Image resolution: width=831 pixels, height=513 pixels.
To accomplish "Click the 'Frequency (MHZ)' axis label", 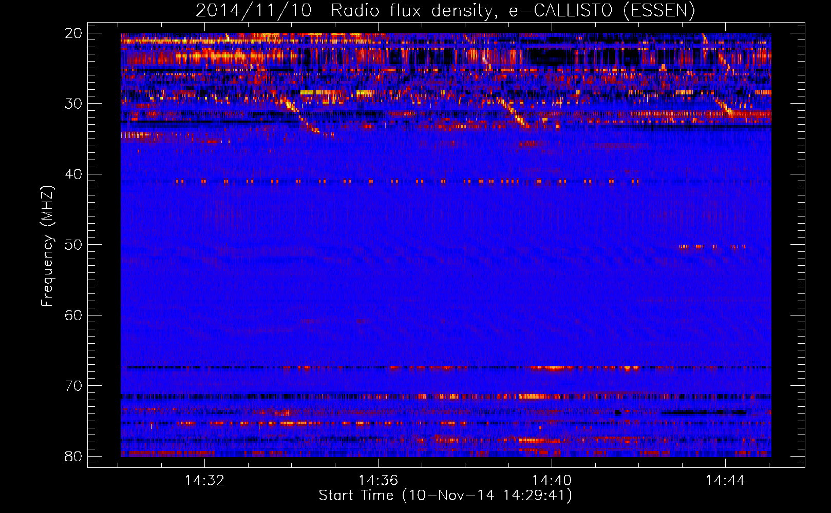I will [47, 246].
